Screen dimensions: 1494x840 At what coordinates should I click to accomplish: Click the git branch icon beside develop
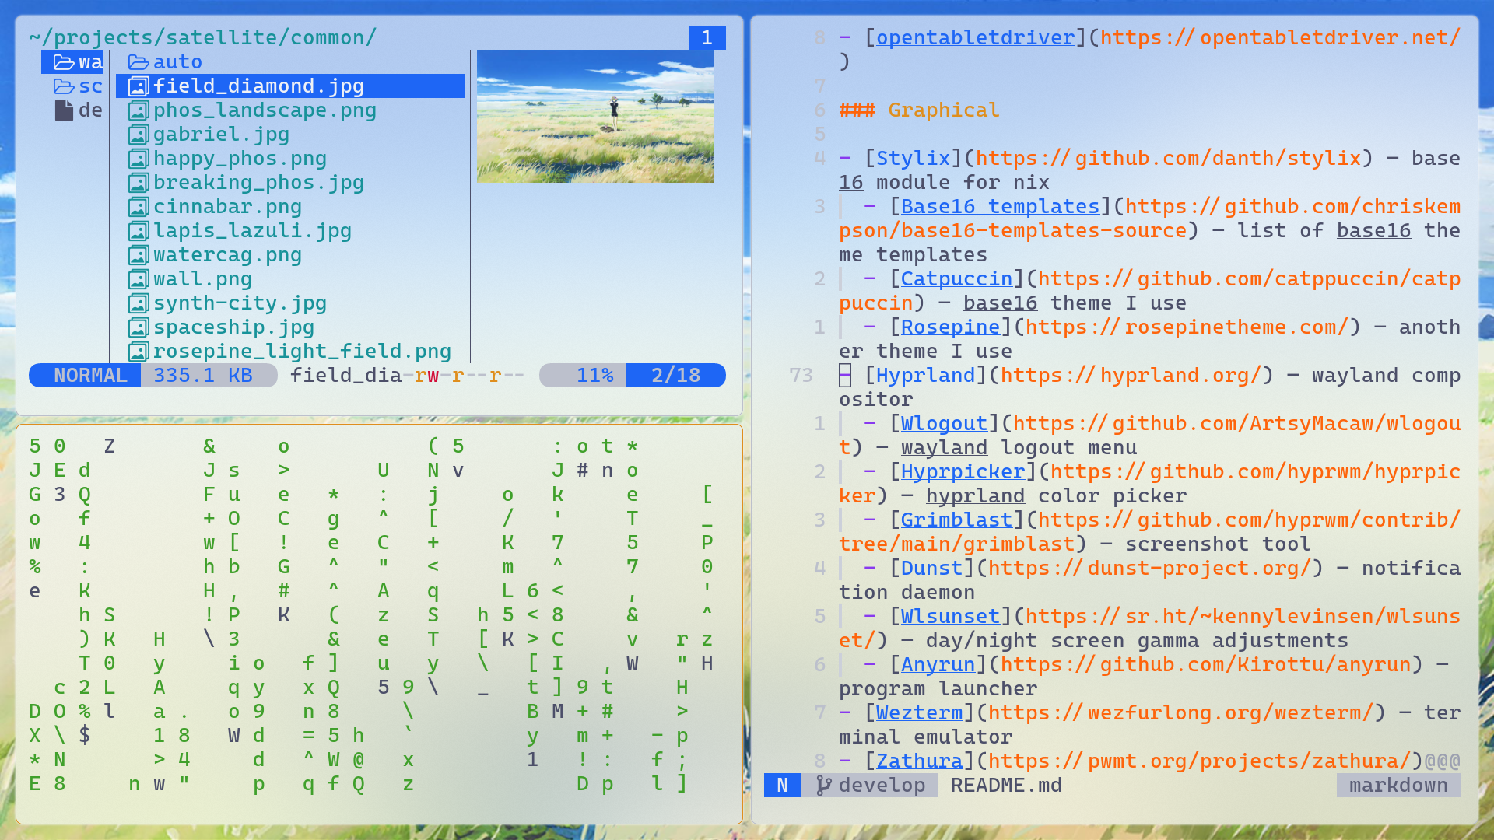point(823,786)
